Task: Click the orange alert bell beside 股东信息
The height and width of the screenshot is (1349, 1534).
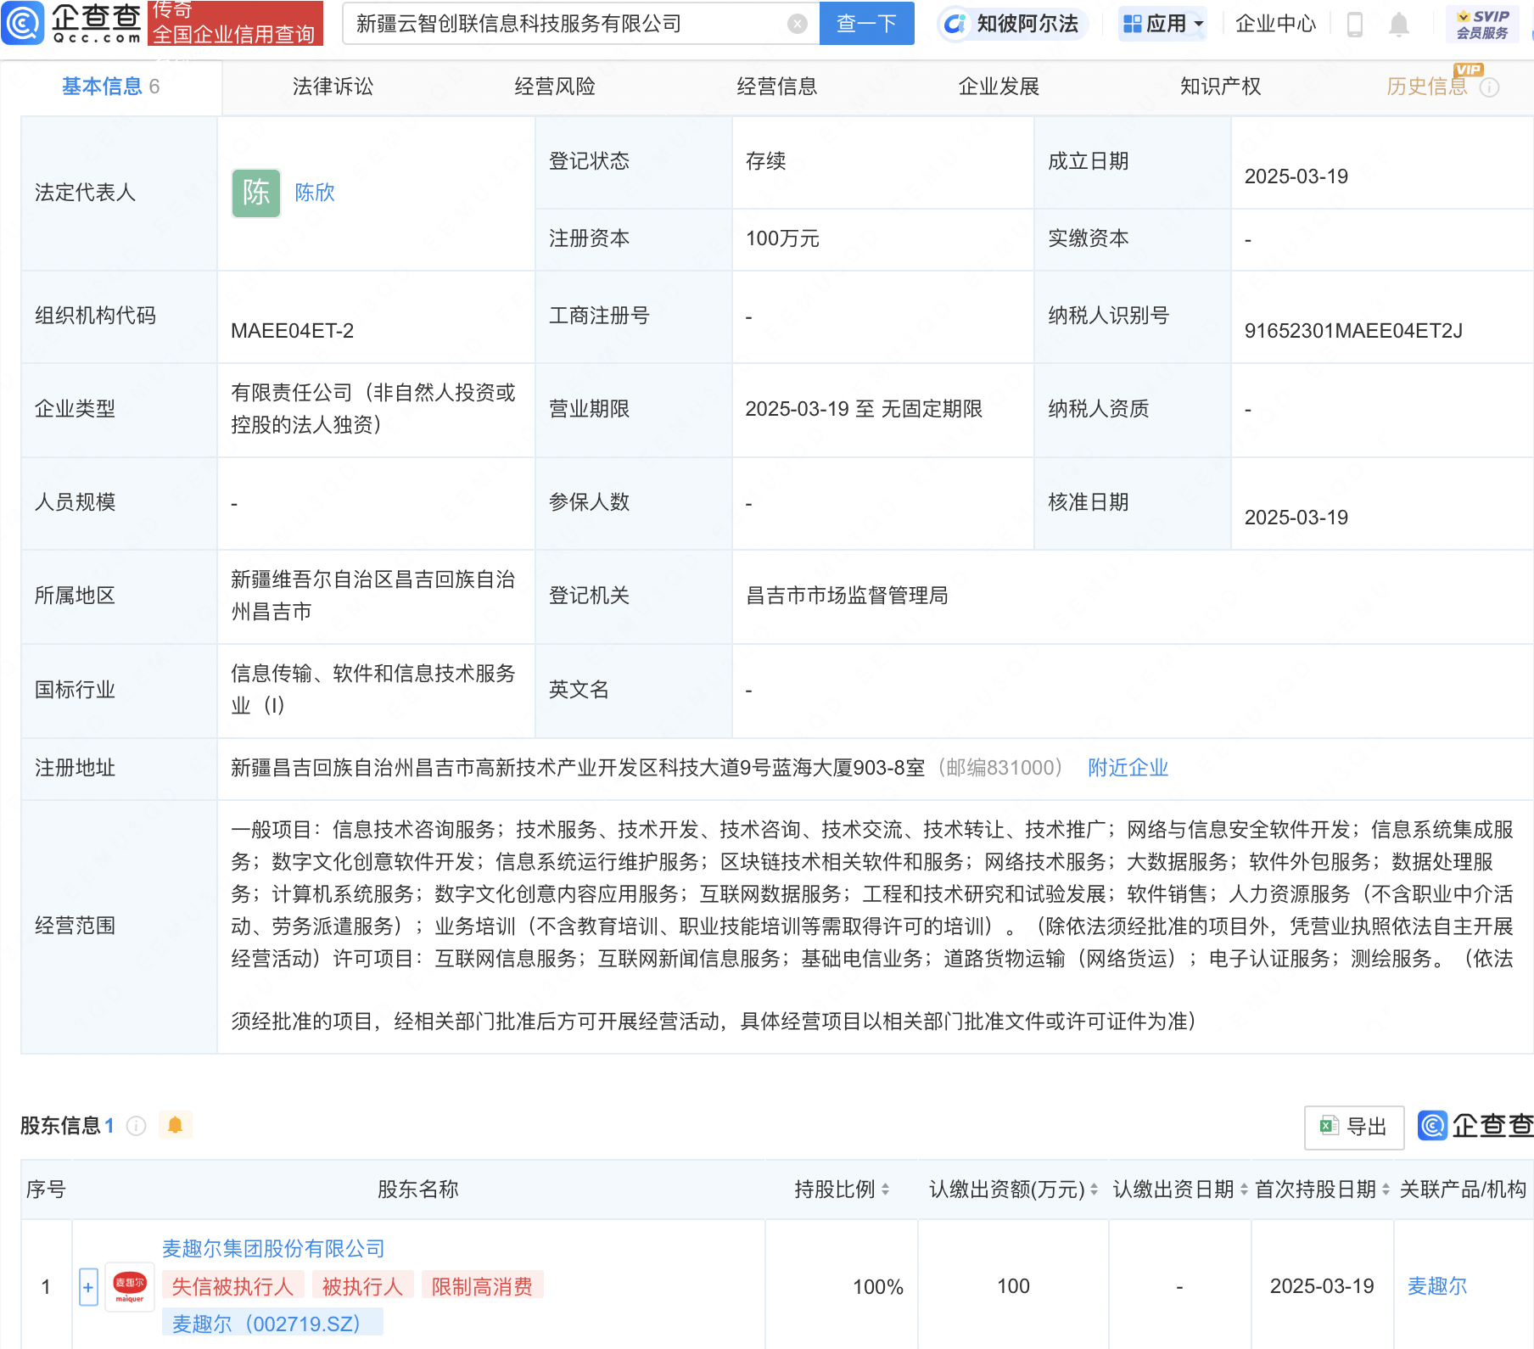Action: click(176, 1125)
